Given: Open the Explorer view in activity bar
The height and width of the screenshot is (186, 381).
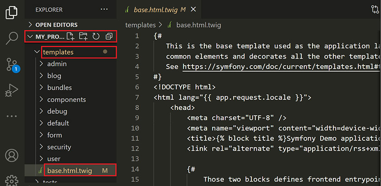Looking at the screenshot, I should point(12,12).
